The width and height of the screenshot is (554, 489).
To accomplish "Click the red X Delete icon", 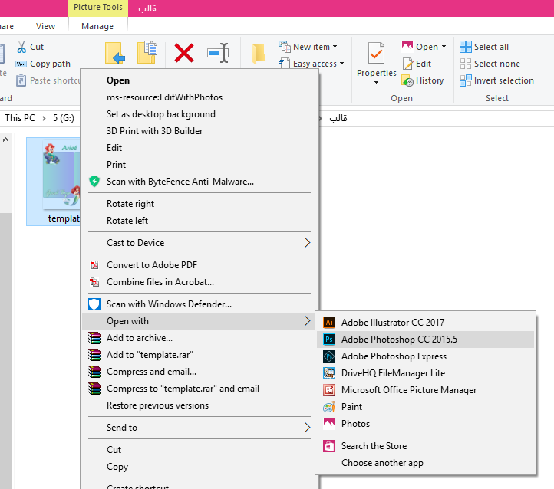I will (x=184, y=53).
